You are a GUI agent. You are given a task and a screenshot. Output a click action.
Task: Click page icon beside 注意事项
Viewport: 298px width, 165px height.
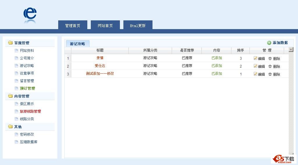(16, 73)
